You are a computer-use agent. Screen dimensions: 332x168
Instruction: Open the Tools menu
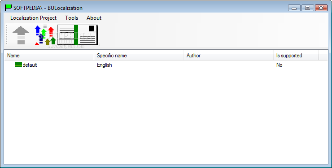(x=72, y=18)
